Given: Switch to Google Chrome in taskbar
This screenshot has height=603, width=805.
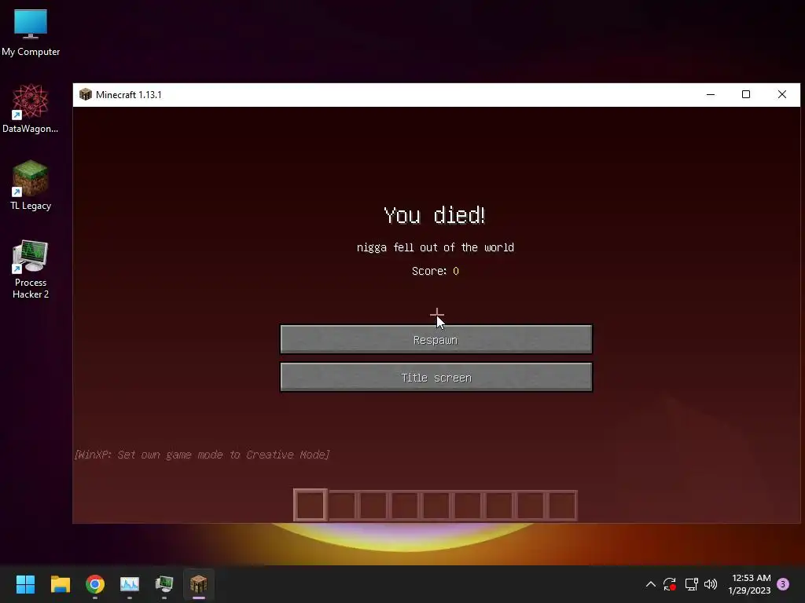Looking at the screenshot, I should (x=95, y=584).
